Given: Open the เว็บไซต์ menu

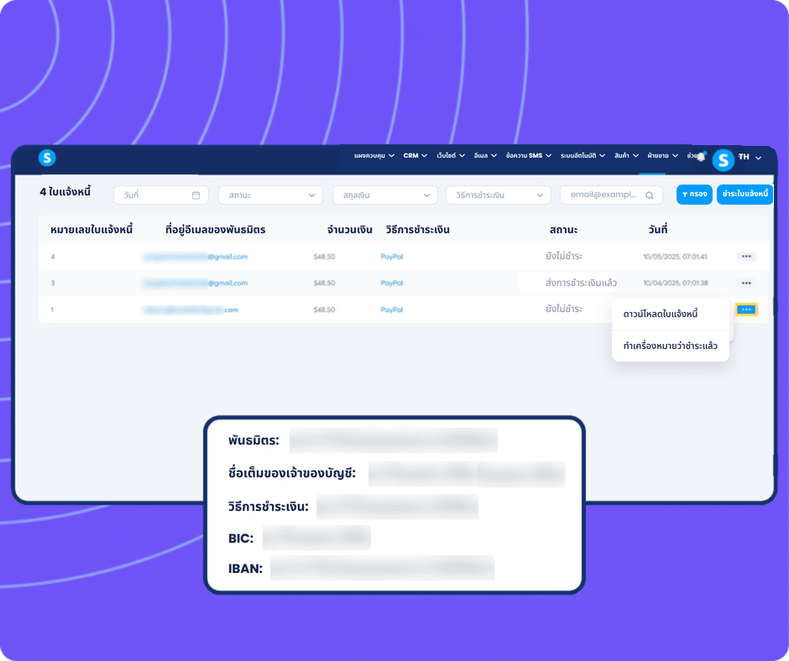Looking at the screenshot, I should click(x=451, y=155).
